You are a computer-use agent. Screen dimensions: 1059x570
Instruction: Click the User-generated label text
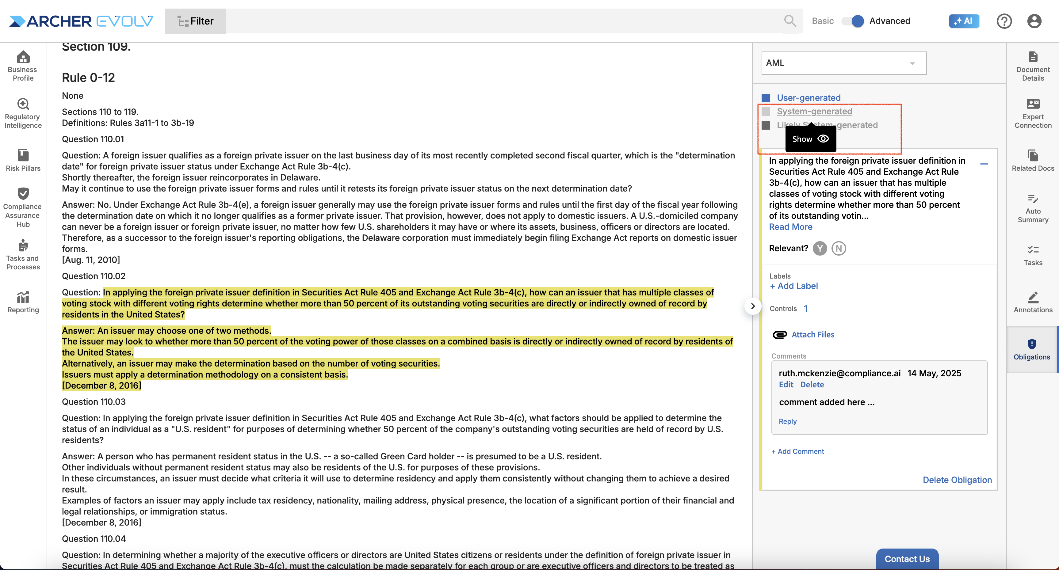tap(808, 98)
